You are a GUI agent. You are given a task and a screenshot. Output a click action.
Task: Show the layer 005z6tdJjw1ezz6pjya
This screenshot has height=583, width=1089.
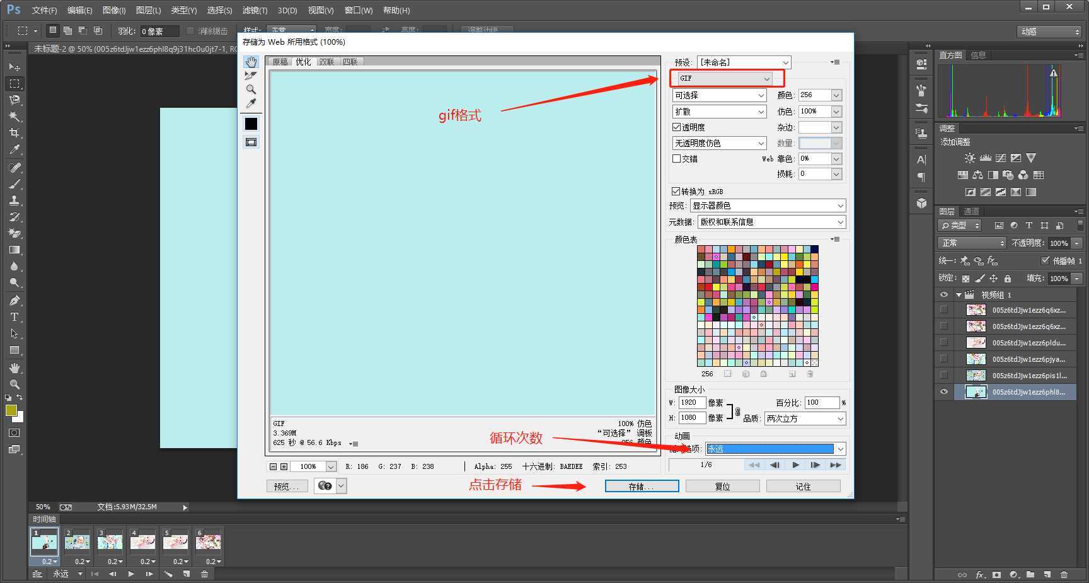tap(943, 359)
